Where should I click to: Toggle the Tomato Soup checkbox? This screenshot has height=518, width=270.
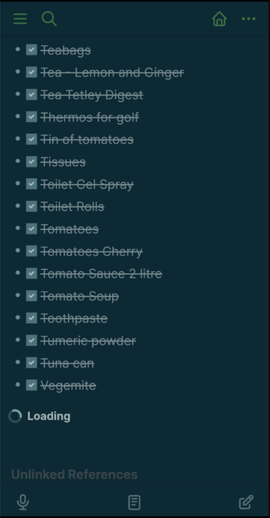[32, 296]
